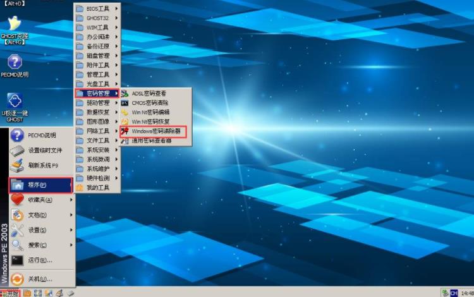Screen dimensions: 474x297
Task: Expand the WIM工具 folder
Action: point(97,28)
